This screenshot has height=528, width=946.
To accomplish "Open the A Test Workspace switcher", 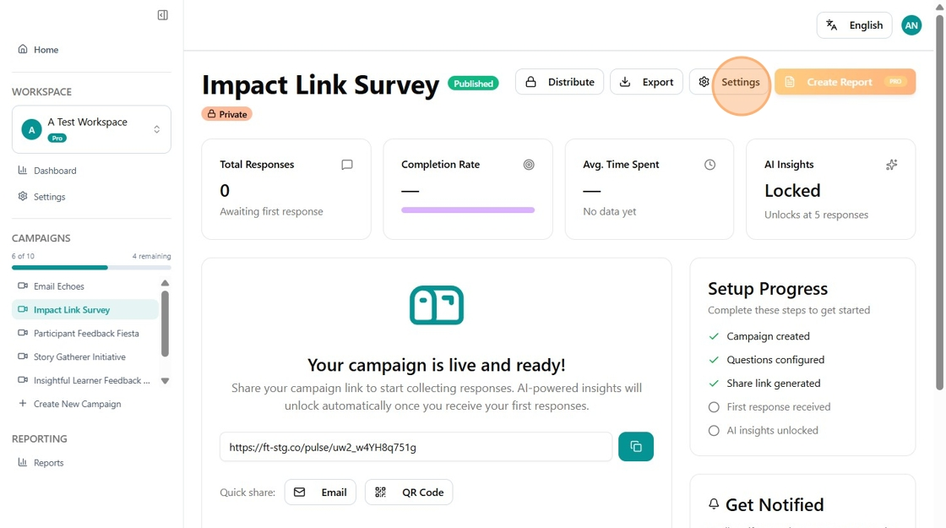I will [x=92, y=129].
